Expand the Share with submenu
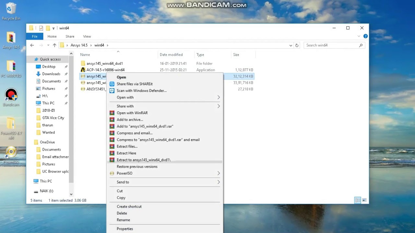 pos(219,106)
